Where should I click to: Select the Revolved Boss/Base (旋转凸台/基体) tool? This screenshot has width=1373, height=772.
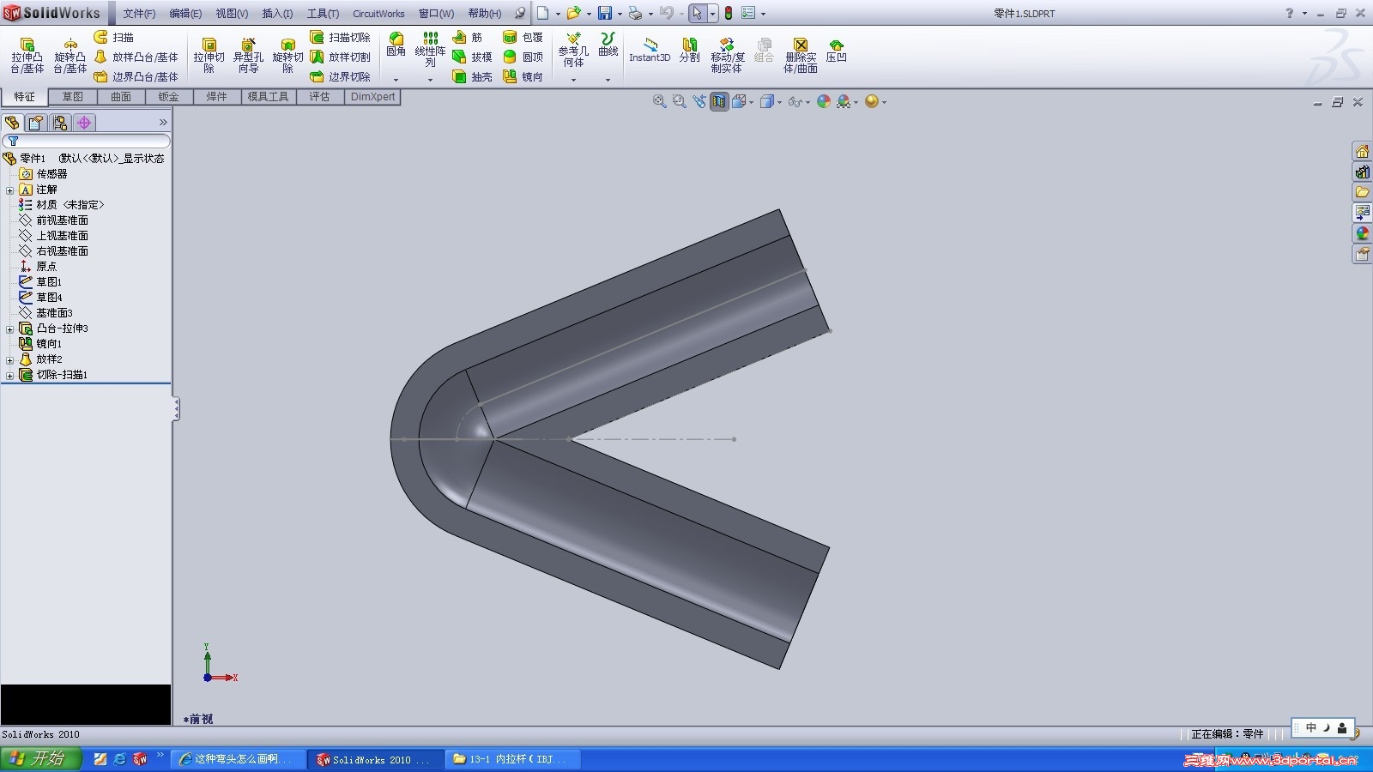[x=70, y=56]
